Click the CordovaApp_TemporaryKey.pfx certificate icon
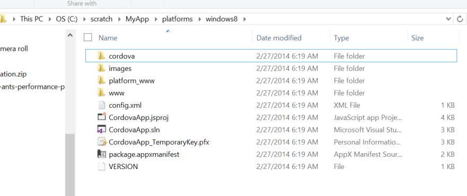 (102, 142)
